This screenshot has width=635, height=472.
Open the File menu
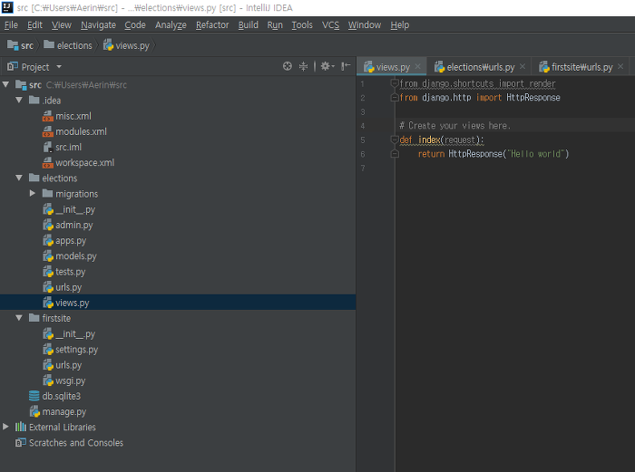click(x=11, y=25)
